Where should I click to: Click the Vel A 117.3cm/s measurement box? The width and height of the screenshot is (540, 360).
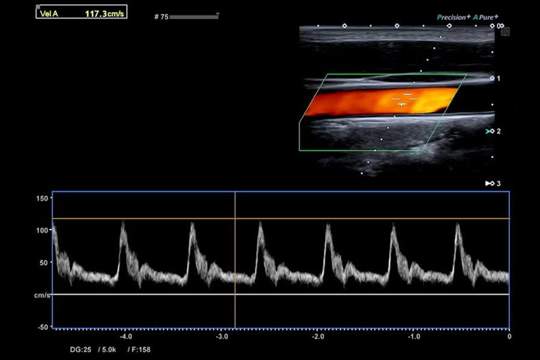coord(82,12)
